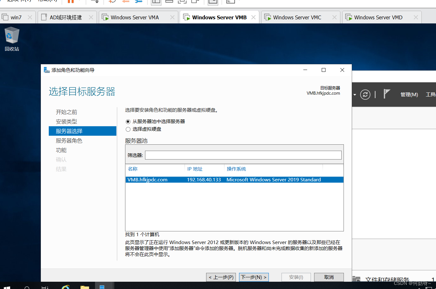This screenshot has width=436, height=289.
Task: Click the Server Manager refresh icon
Action: pyautogui.click(x=365, y=94)
